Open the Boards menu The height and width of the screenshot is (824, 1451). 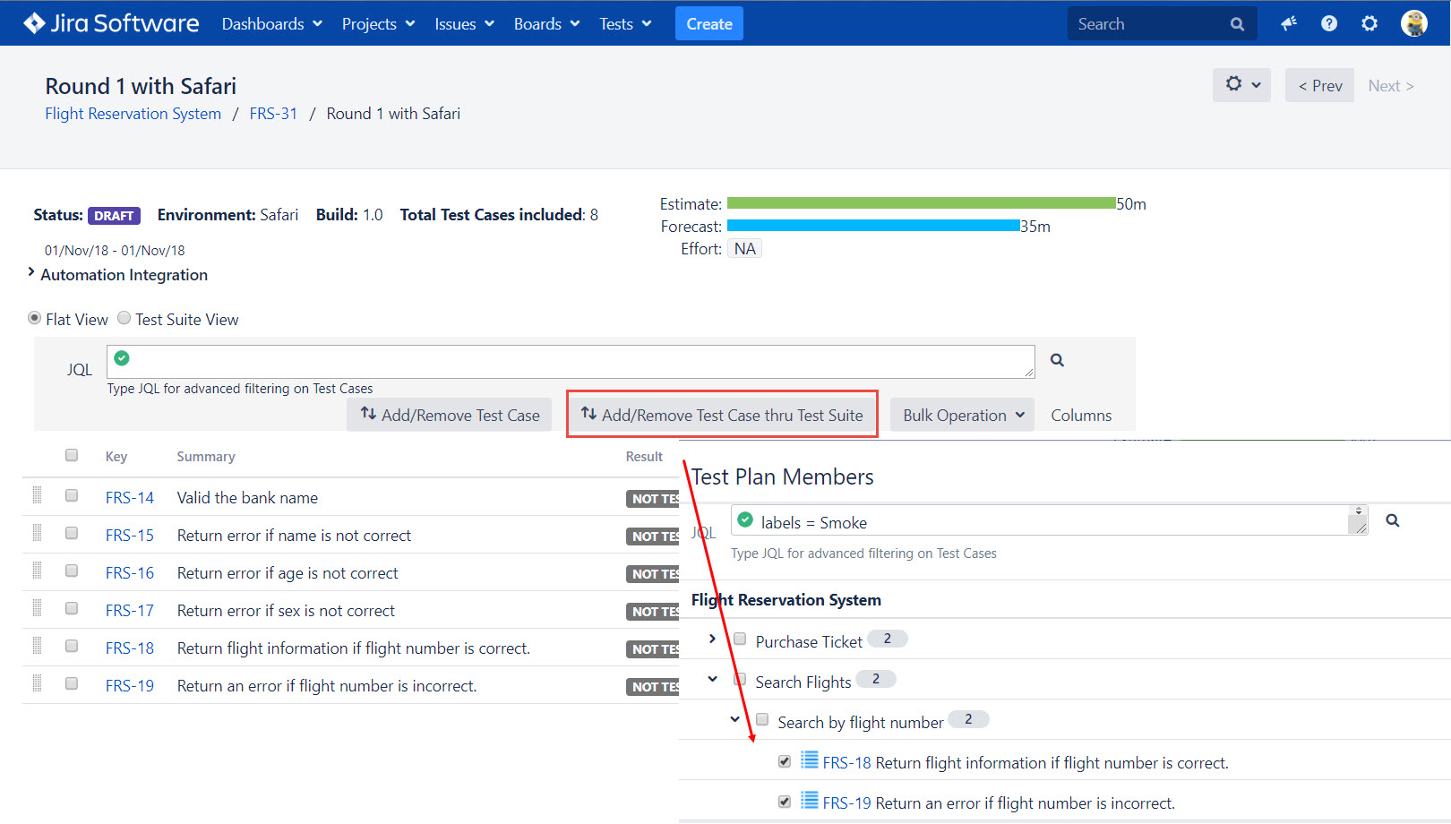pyautogui.click(x=546, y=24)
